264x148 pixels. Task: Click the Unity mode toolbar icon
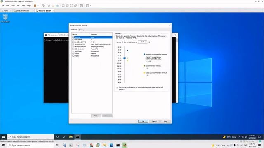click(x=75, y=5)
